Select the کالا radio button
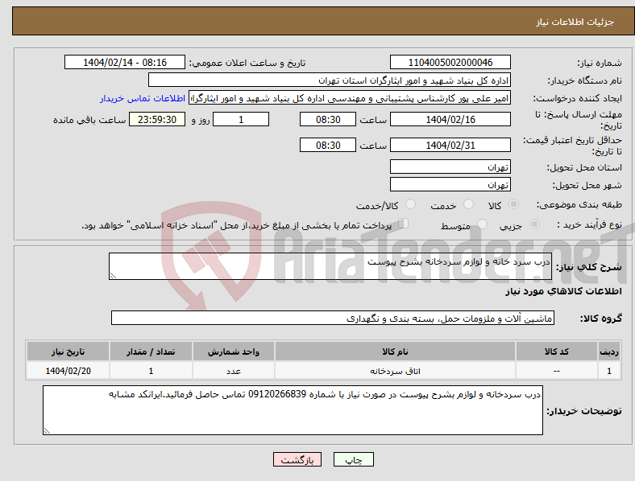The width and height of the screenshot is (635, 481). [513, 204]
